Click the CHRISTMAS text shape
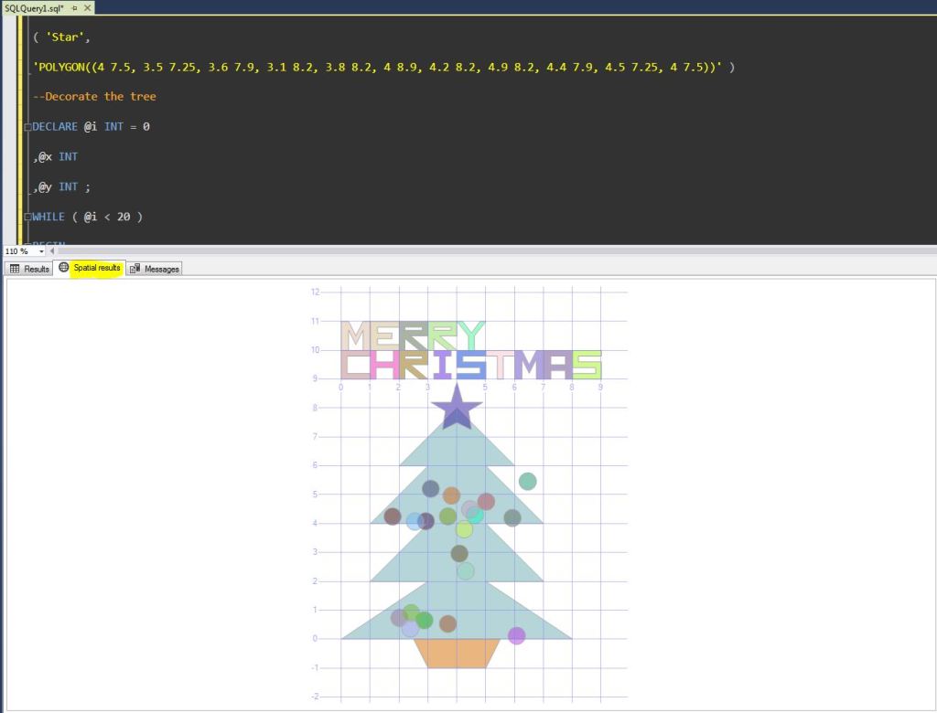937x713 pixels. tap(470, 365)
